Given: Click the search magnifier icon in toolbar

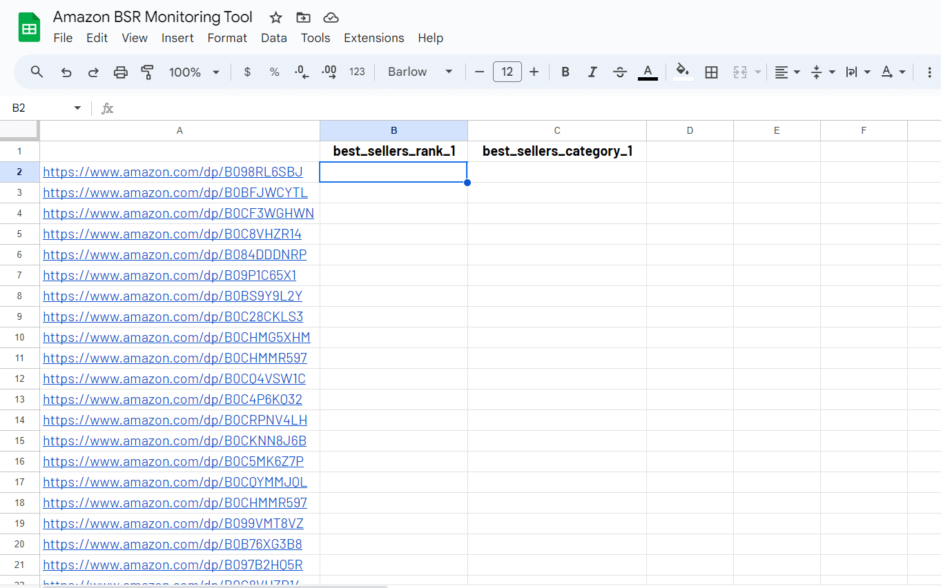Looking at the screenshot, I should coord(37,72).
